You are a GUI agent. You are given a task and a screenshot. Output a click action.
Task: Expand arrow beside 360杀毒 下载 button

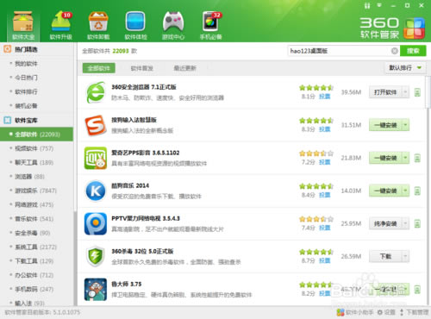(x=405, y=256)
